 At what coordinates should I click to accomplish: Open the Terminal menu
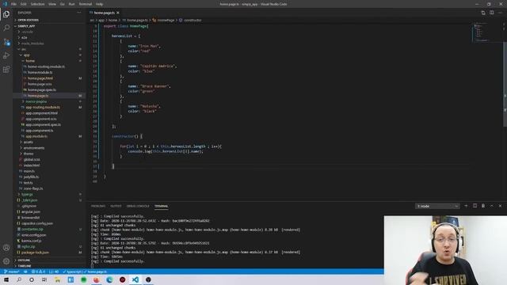[x=86, y=4]
